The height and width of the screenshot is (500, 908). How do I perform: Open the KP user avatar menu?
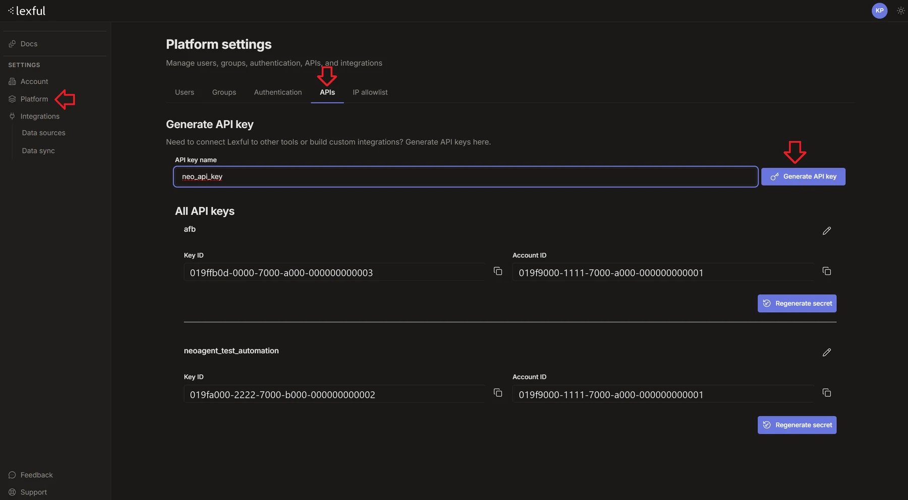pos(879,11)
